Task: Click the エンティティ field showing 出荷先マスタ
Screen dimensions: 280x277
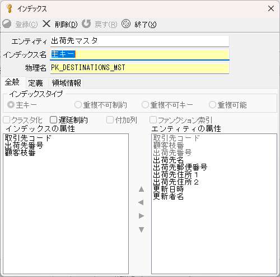Action: pyautogui.click(x=139, y=41)
